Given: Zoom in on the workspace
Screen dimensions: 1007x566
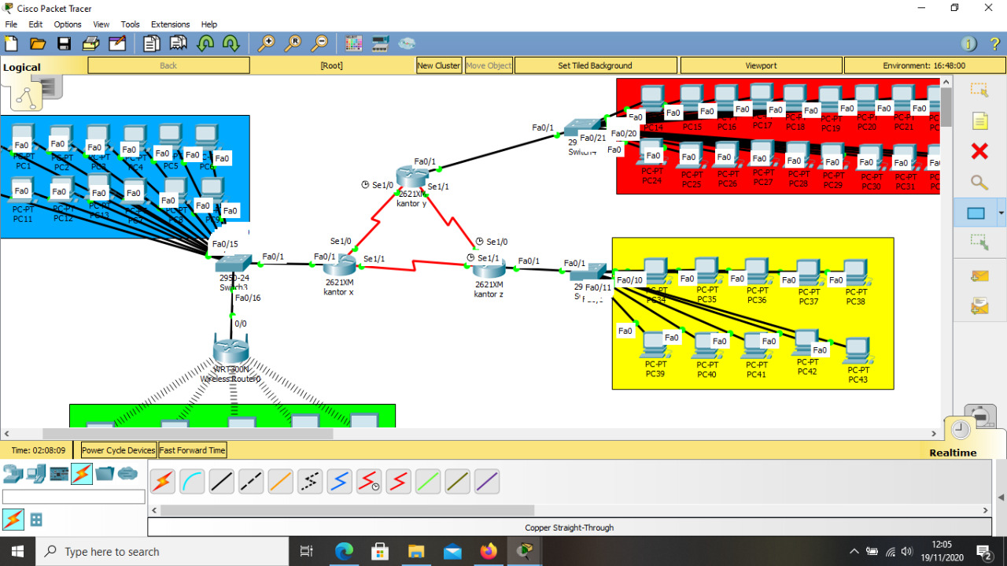Looking at the screenshot, I should (267, 43).
